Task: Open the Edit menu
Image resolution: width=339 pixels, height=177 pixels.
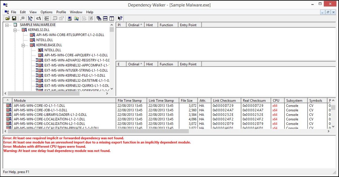Action: tap(23, 12)
